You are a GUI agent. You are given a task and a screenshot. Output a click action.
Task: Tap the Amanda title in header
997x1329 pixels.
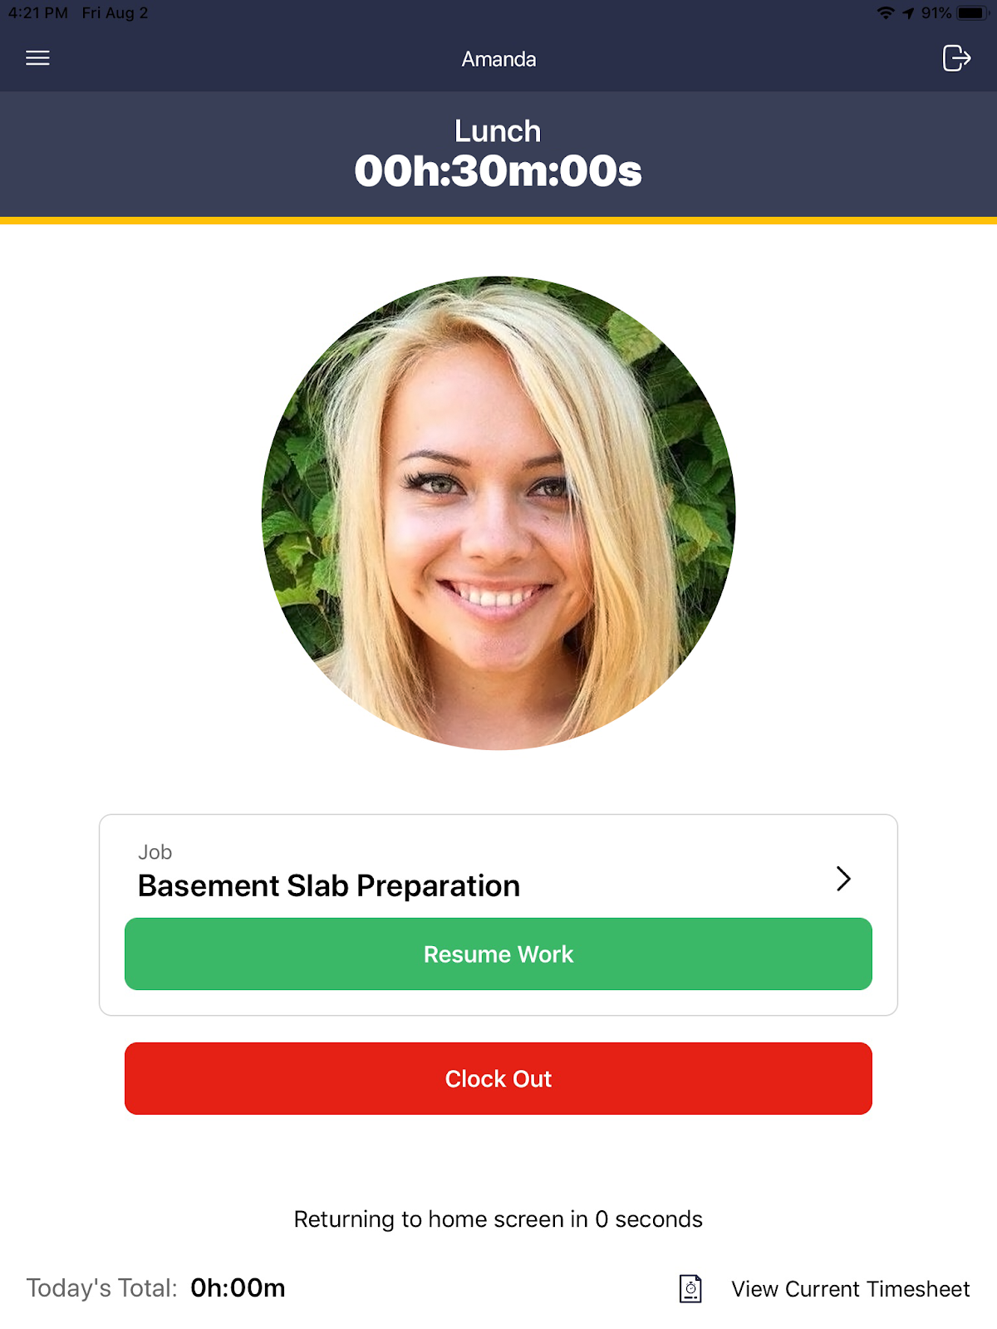coord(498,59)
